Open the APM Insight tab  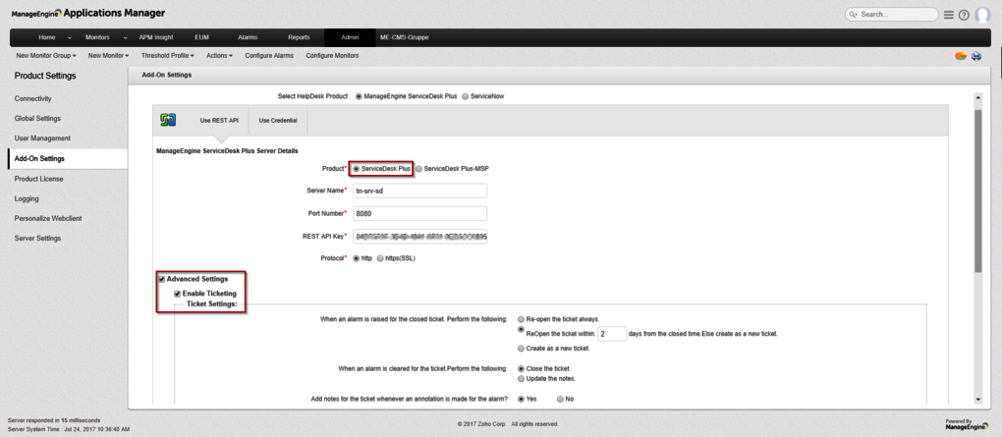tap(156, 37)
